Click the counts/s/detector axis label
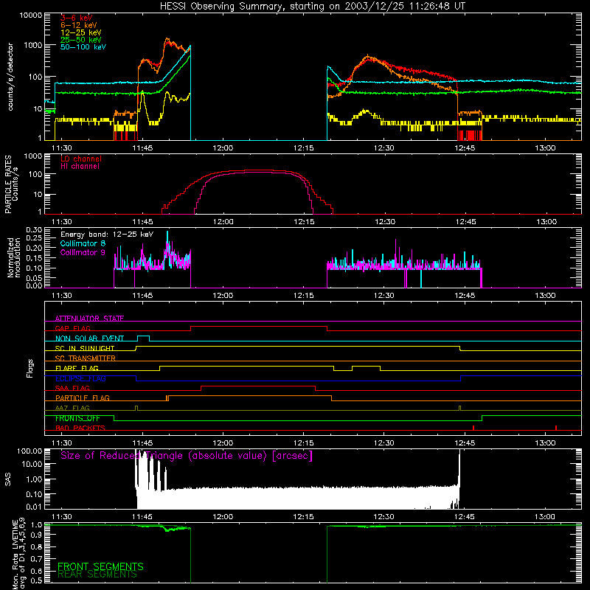Viewport: 590px width, 590px height. [x=10, y=77]
